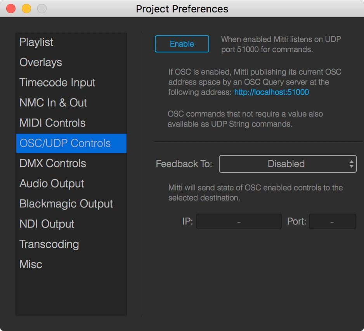Go to Transcoding preferences
The width and height of the screenshot is (364, 331).
[x=71, y=244]
